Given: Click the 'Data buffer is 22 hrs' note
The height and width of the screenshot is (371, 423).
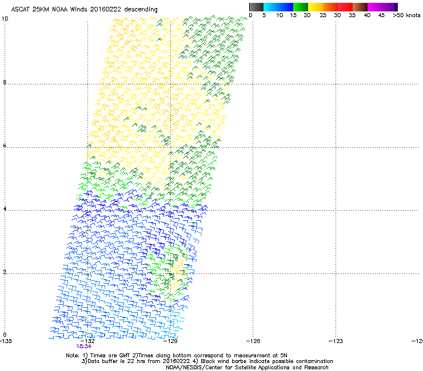Looking at the screenshot, I should [x=143, y=361].
